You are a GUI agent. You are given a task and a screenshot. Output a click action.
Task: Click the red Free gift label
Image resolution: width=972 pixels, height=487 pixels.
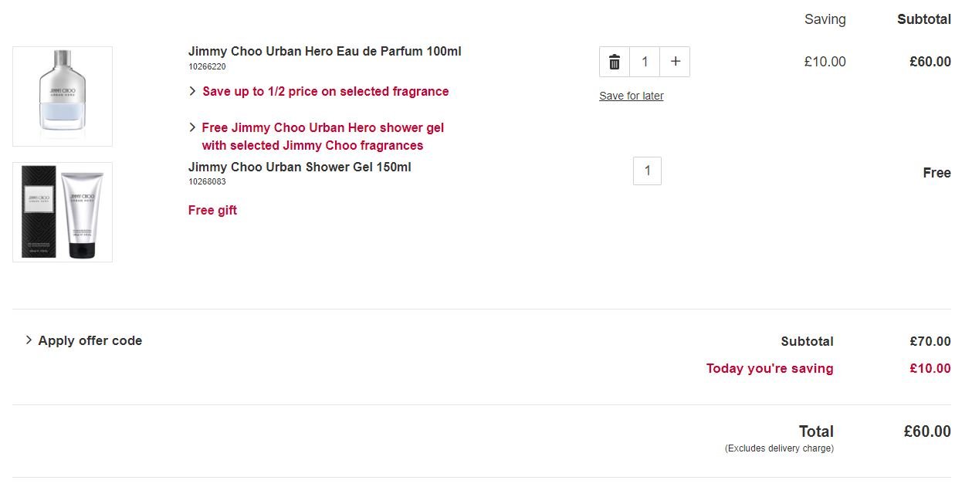pyautogui.click(x=212, y=210)
